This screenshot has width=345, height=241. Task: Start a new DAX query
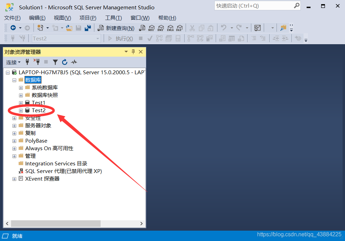pos(179,28)
